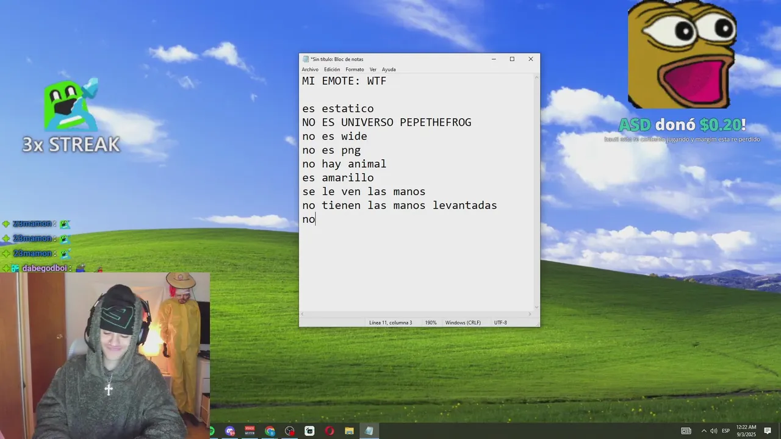The image size is (781, 439).
Task: Open the clock showing 12:22 AM
Action: pyautogui.click(x=746, y=431)
